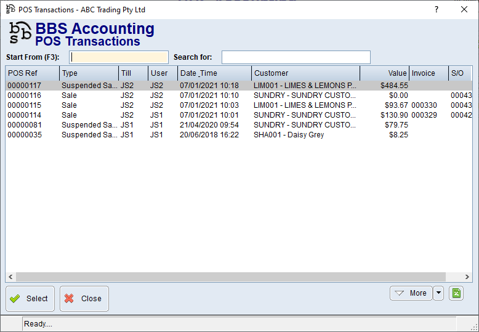Click the Excel export icon
The image size is (479, 332).
[x=456, y=293]
